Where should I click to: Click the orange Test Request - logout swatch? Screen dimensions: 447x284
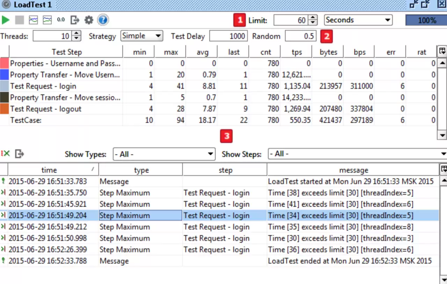[5, 109]
